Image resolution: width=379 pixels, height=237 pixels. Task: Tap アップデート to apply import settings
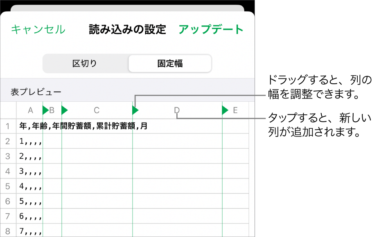pyautogui.click(x=210, y=29)
